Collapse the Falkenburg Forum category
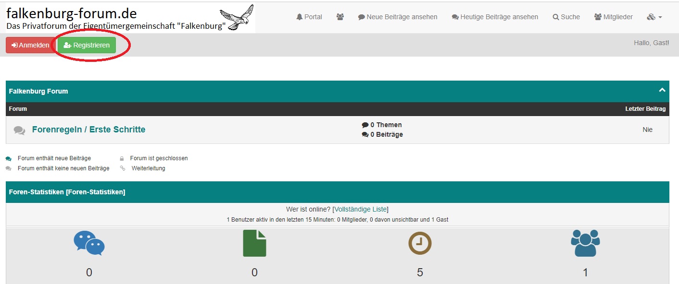Screen dimensions: 679x284 click(662, 90)
